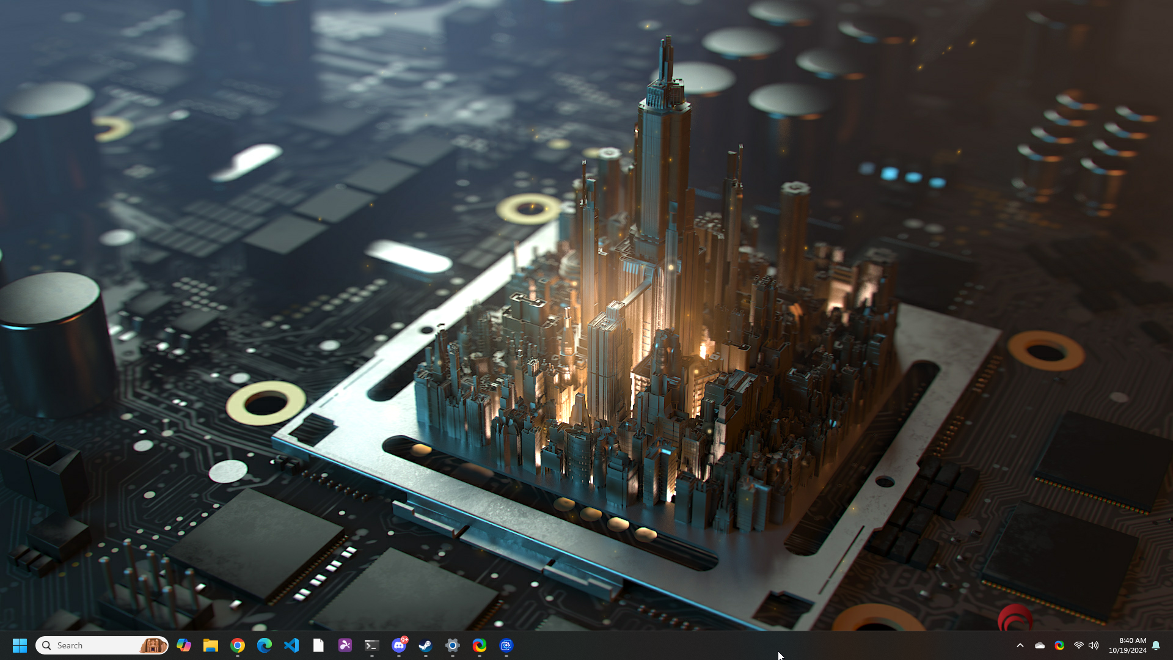
Task: Open Wi-Fi network quick settings
Action: pos(1079,645)
